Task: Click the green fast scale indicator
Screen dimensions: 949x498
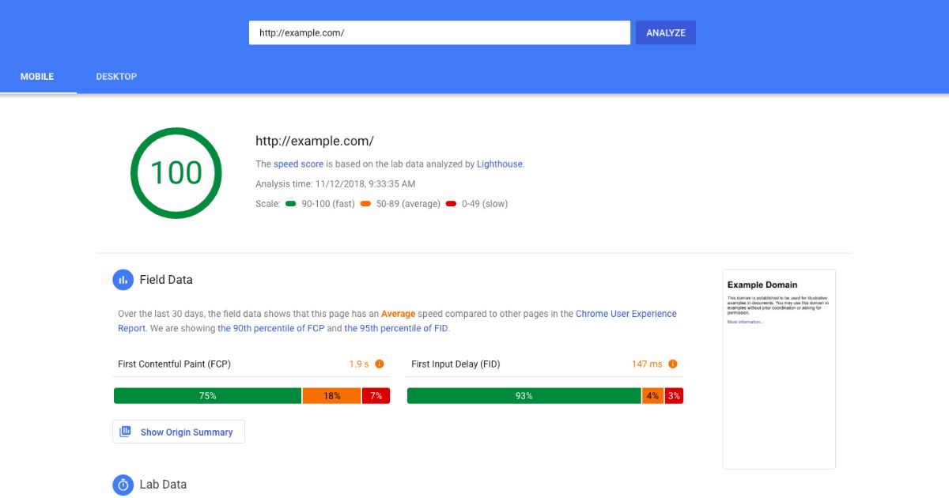Action: (x=291, y=204)
